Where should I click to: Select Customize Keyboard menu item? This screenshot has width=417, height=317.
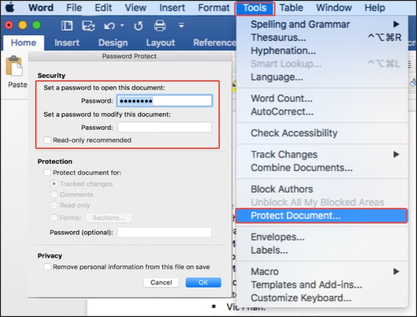[x=322, y=298]
